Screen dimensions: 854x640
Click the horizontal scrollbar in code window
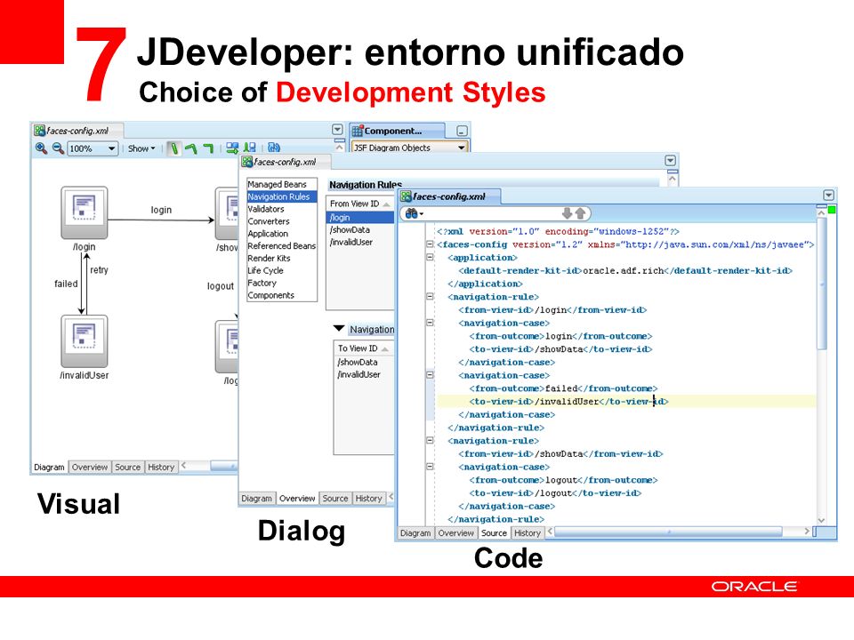click(x=668, y=532)
